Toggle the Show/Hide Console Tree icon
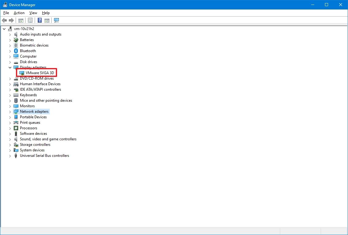348x235 pixels. pyautogui.click(x=21, y=20)
